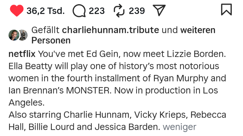Viewport: 243px width, 136px height.
Task: Tap the 239 reposts count
Action: [x=137, y=11]
